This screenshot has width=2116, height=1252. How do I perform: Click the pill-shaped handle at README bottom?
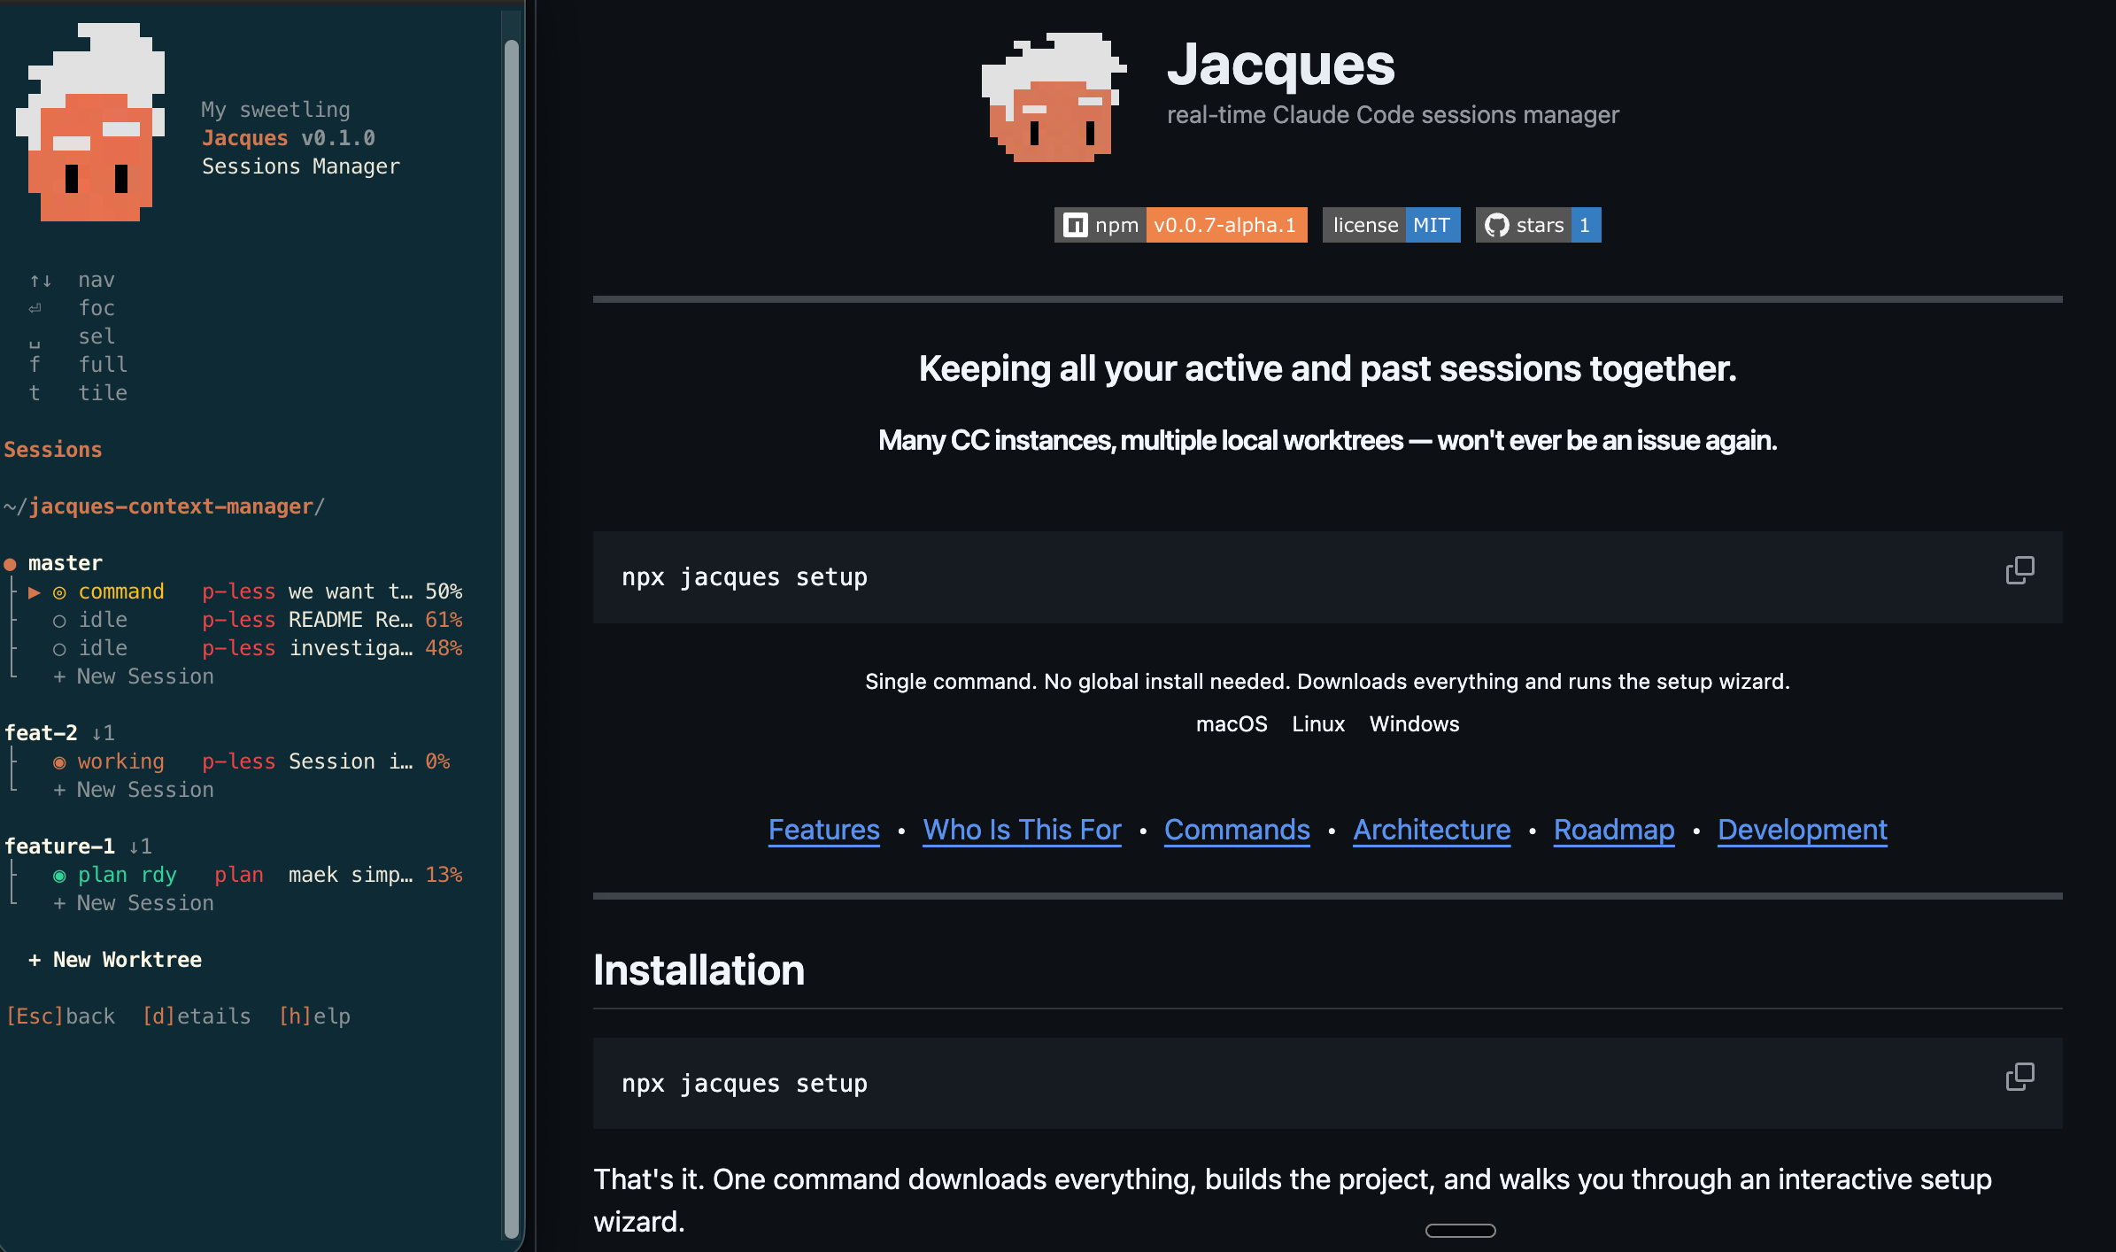click(x=1460, y=1231)
